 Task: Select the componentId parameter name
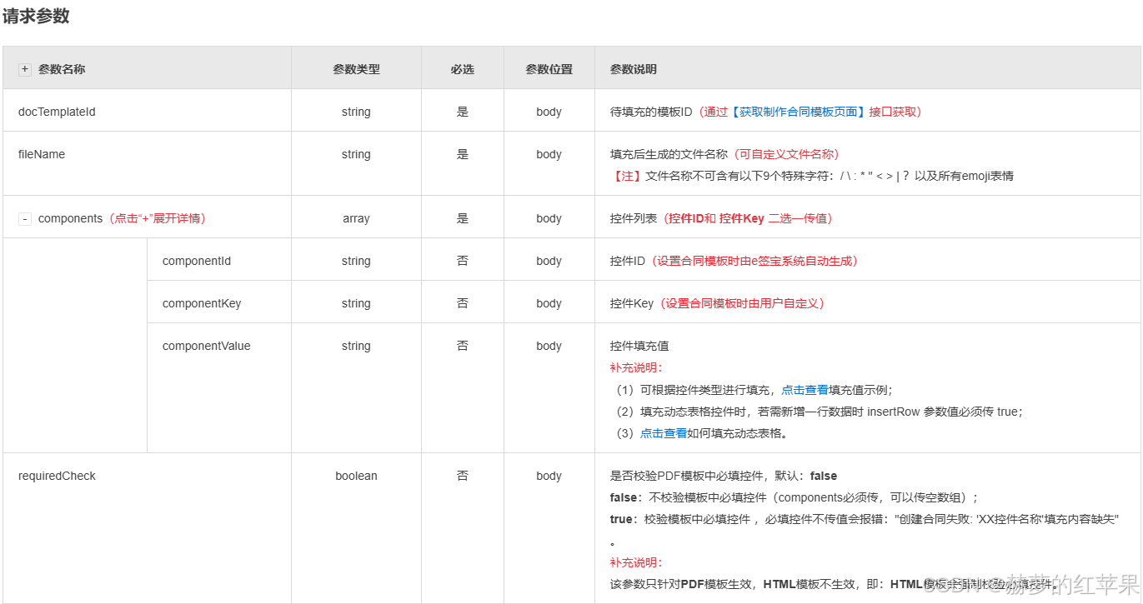197,261
